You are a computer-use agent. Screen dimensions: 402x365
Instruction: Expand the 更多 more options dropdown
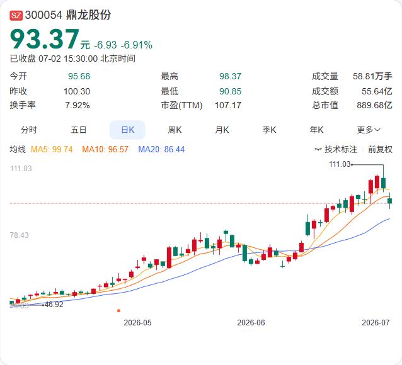point(368,130)
